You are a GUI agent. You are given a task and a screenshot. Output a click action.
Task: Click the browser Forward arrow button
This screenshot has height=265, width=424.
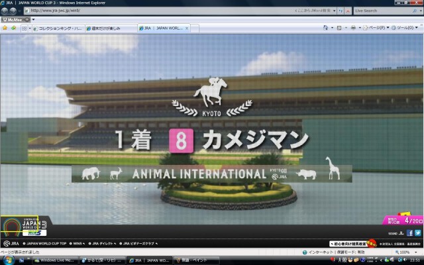(x=13, y=11)
